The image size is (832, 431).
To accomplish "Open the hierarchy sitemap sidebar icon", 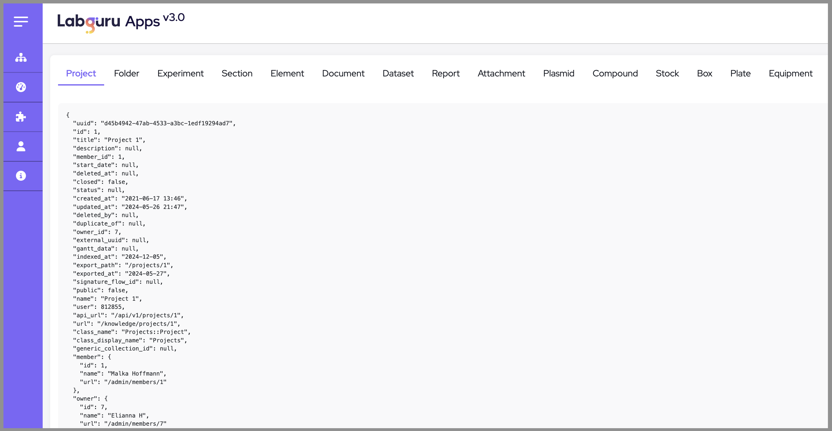I will click(21, 58).
